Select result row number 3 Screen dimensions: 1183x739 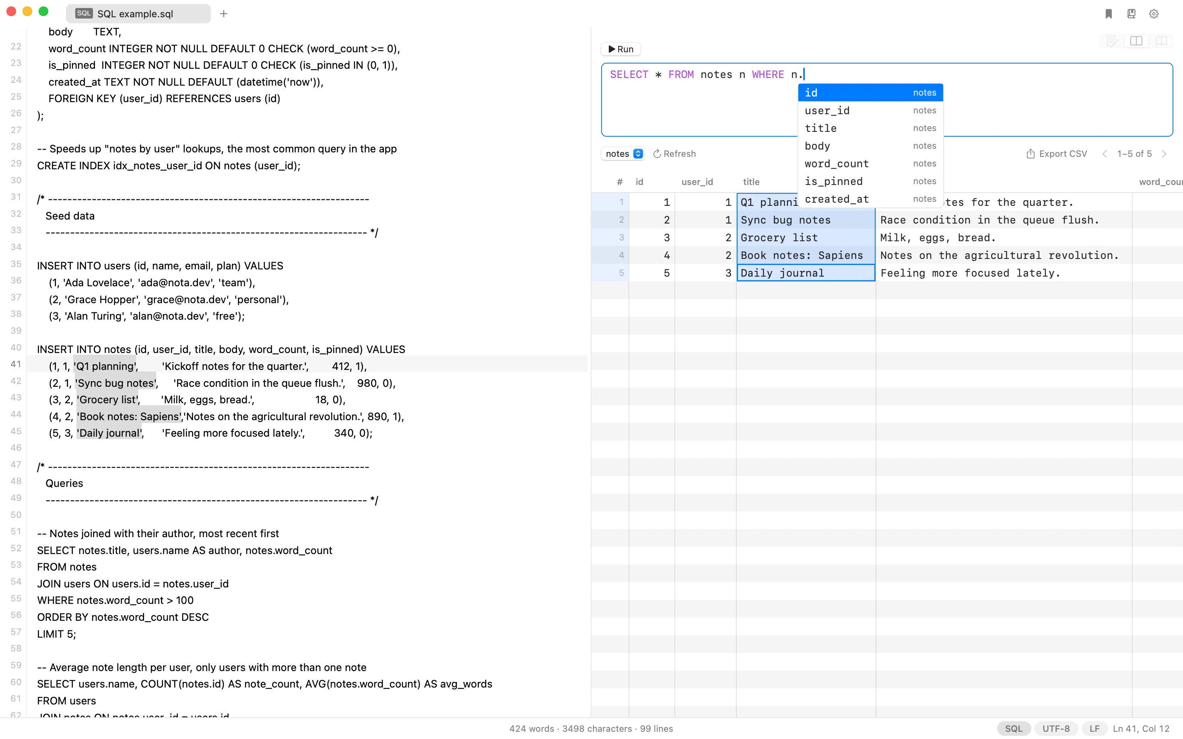tap(610, 238)
